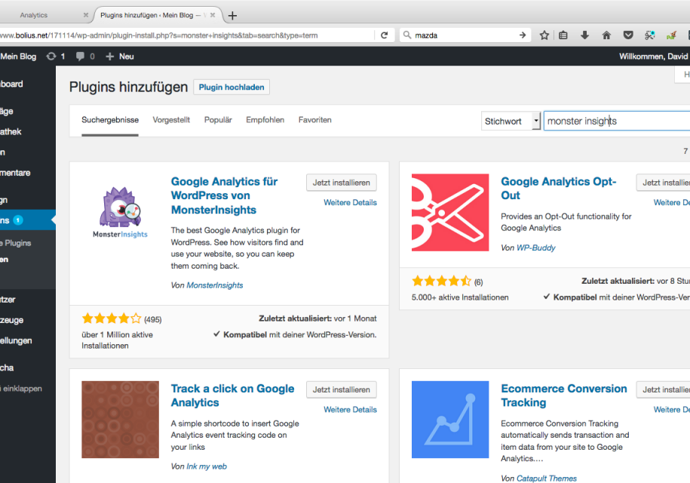Submit the mazda search with the arrow
690x483 pixels.
[x=523, y=35]
